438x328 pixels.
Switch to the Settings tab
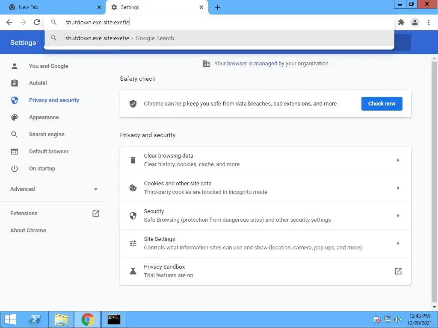click(157, 7)
